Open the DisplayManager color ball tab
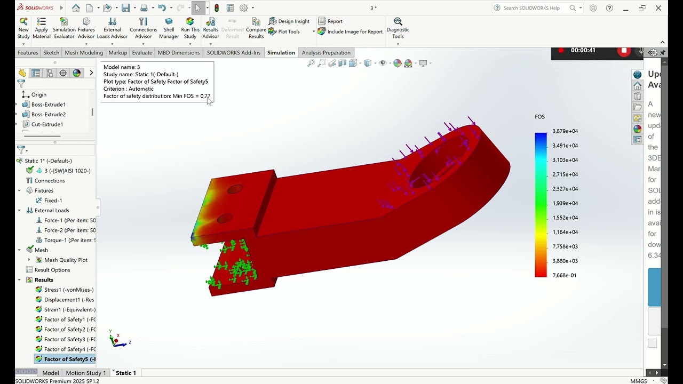This screenshot has height=384, width=683. pyautogui.click(x=77, y=73)
